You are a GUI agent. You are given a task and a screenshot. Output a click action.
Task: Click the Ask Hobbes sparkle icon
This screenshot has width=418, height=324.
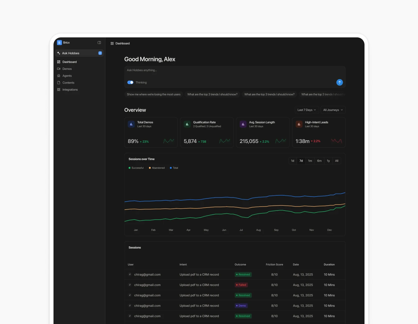(x=58, y=53)
